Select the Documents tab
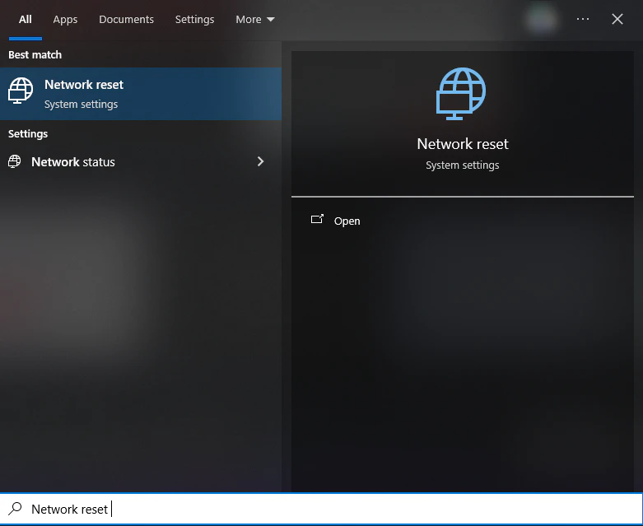This screenshot has width=643, height=526. pos(126,19)
